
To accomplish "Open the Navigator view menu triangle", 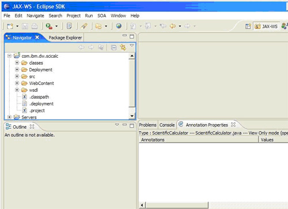I will [x=132, y=46].
